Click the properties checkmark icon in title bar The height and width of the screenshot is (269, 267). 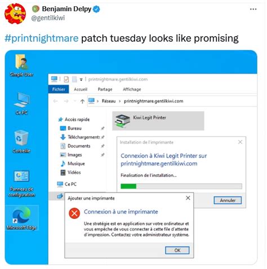click(x=66, y=80)
